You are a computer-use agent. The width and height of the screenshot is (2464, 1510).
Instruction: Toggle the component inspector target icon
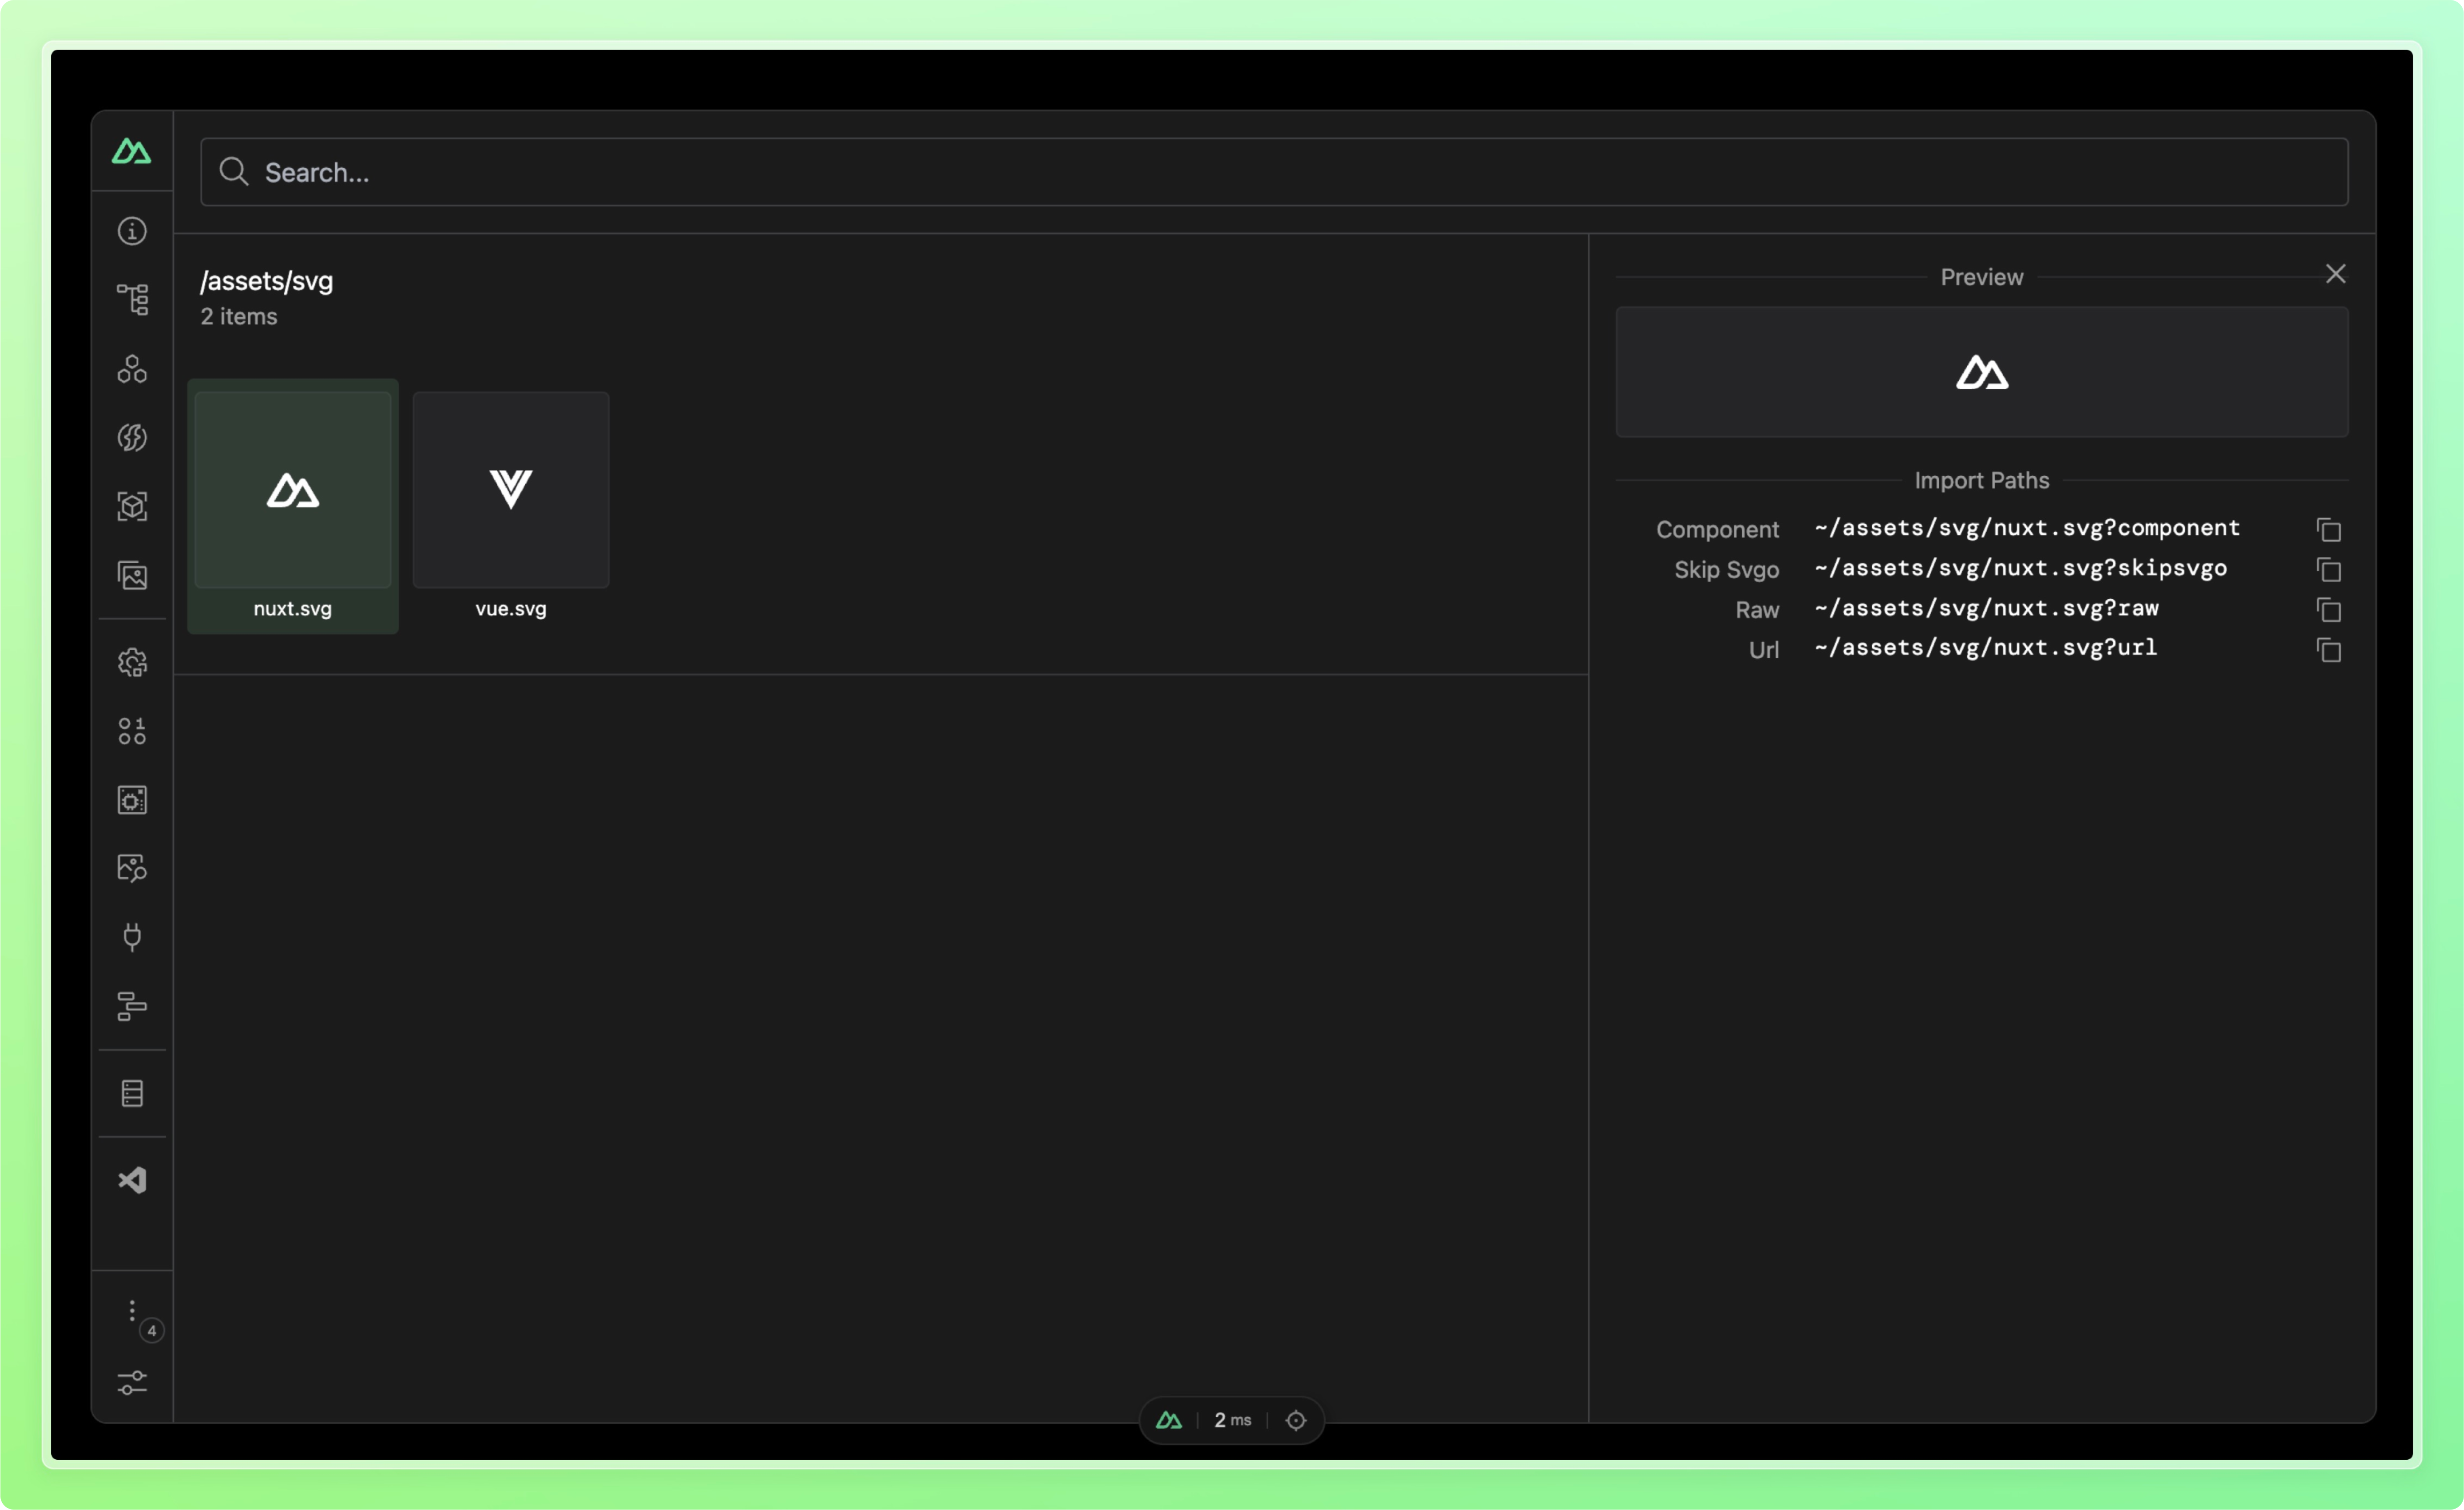point(1296,1420)
